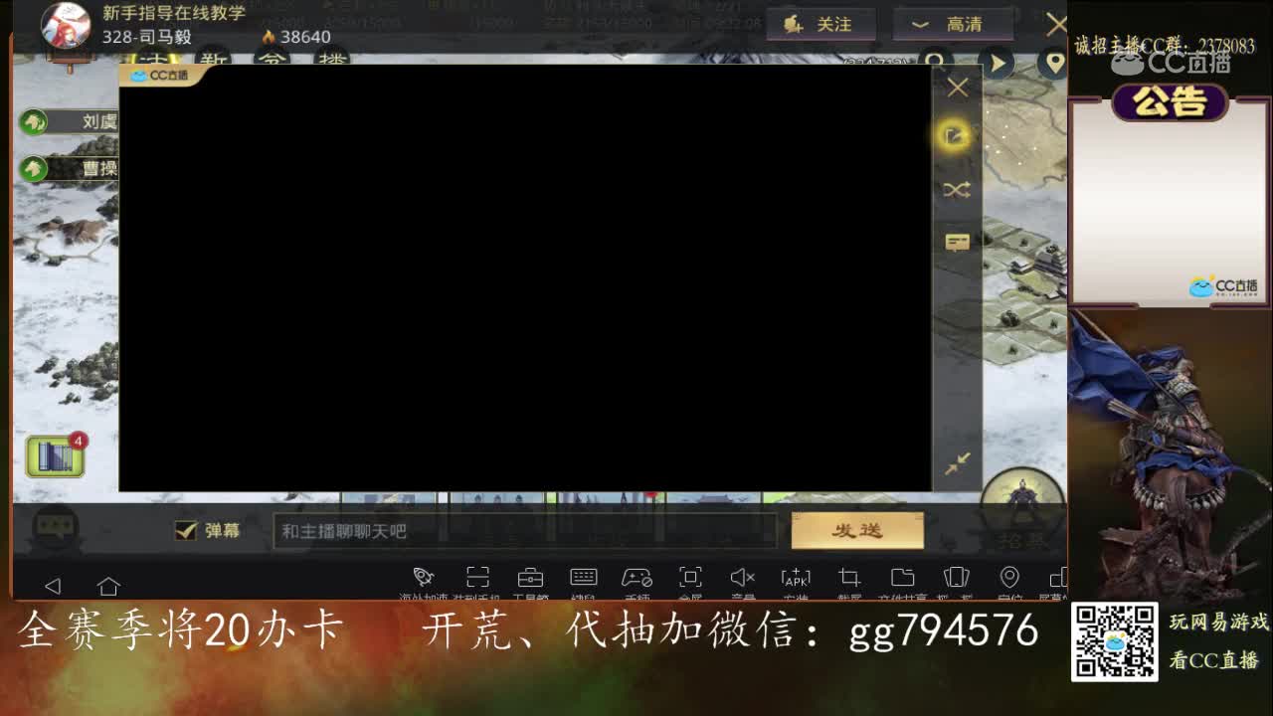Click the 招募 recruit general button
Screen dimensions: 1273x716
pos(1022,508)
